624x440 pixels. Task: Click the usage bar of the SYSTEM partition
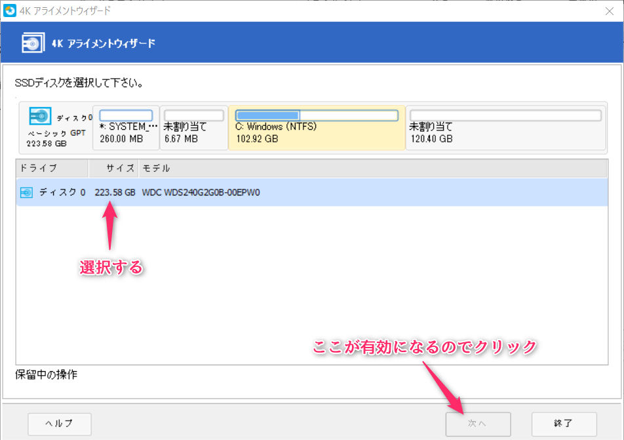click(126, 115)
